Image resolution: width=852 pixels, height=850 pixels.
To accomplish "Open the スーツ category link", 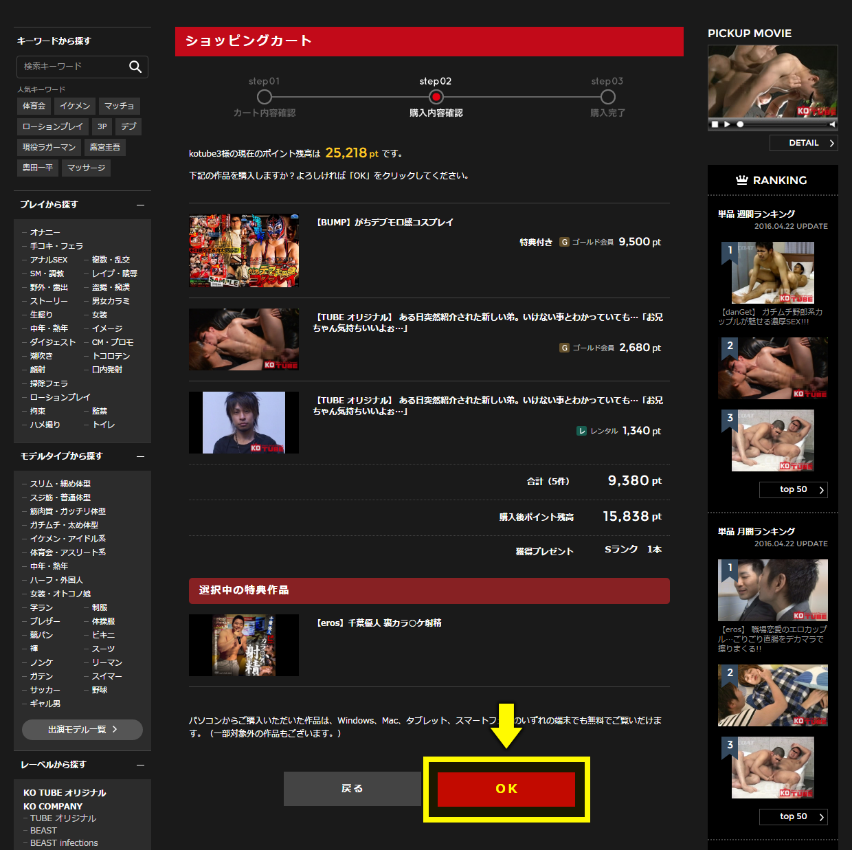I will click(104, 649).
